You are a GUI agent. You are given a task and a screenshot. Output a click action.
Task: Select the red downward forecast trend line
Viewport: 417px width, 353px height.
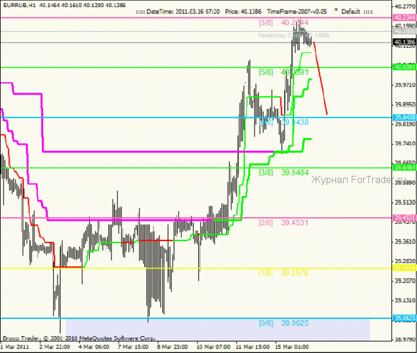[x=321, y=78]
